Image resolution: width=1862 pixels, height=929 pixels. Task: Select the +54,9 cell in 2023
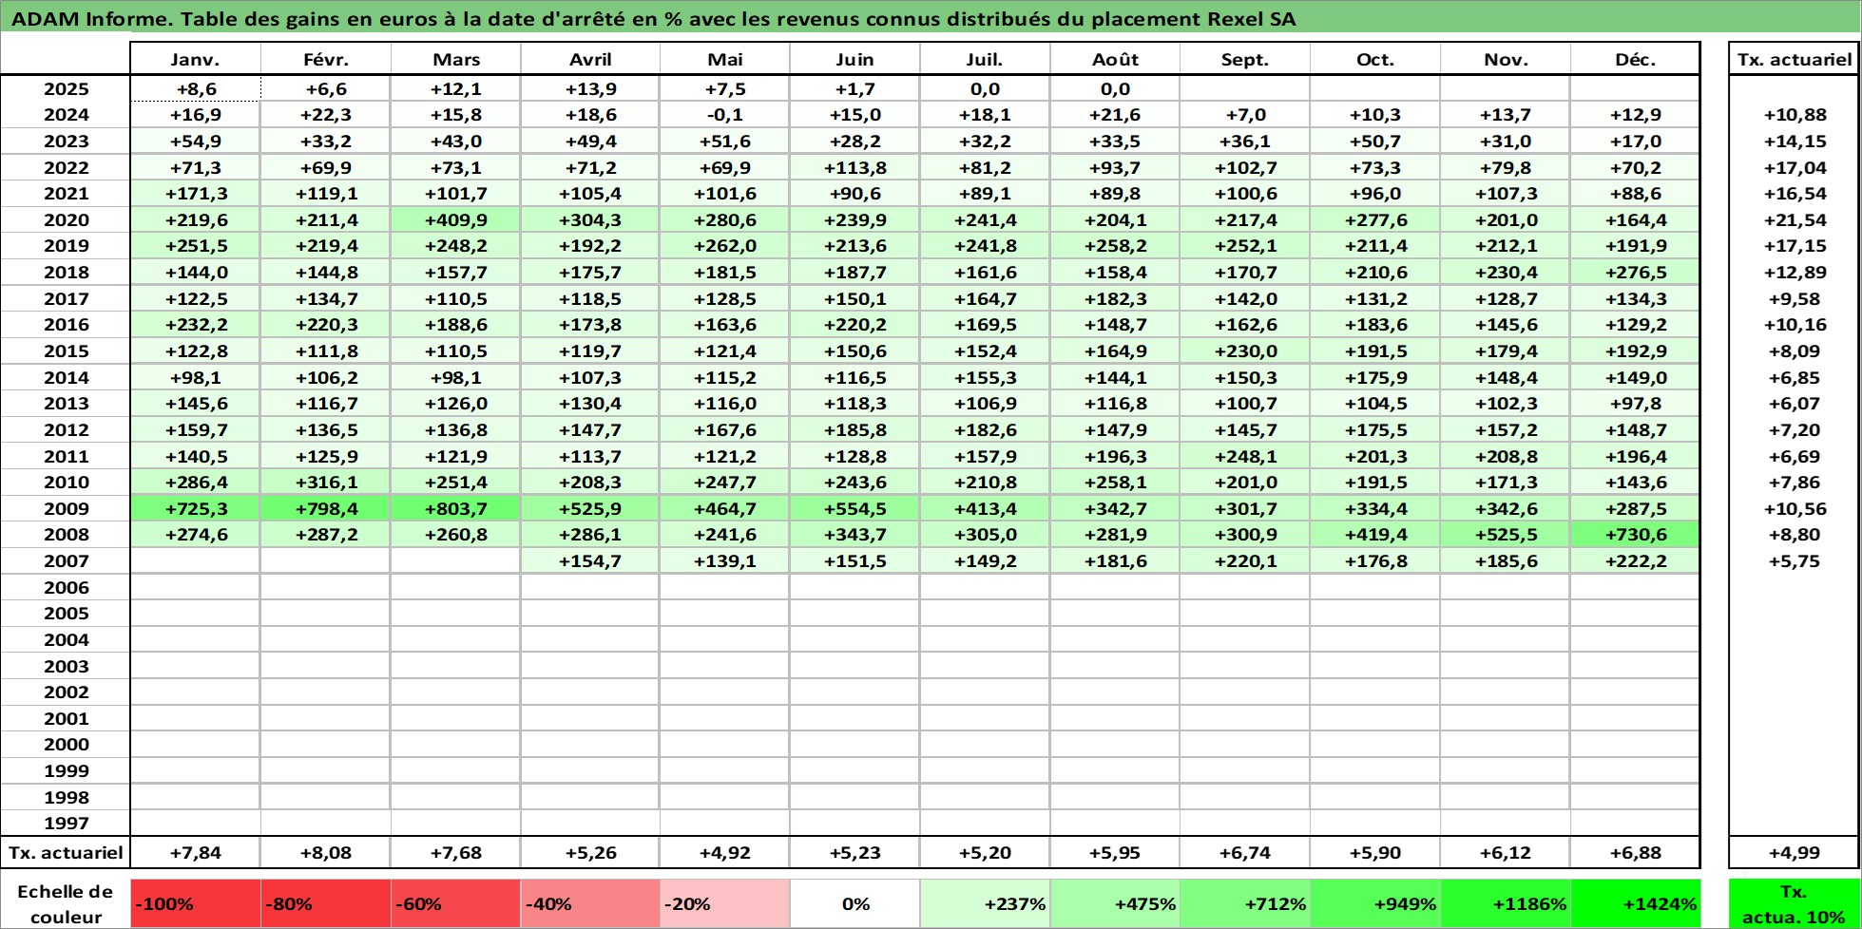coord(195,141)
